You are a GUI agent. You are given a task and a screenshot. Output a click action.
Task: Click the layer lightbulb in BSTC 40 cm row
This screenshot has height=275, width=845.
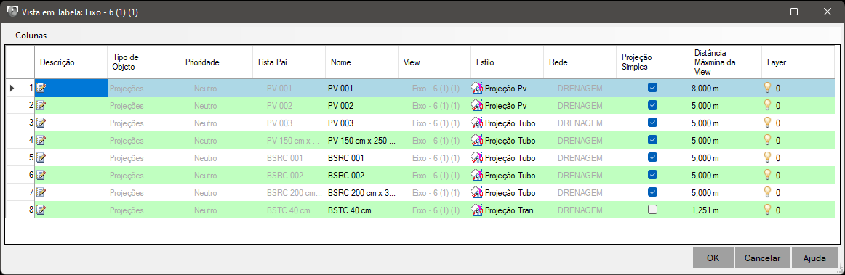(768, 210)
